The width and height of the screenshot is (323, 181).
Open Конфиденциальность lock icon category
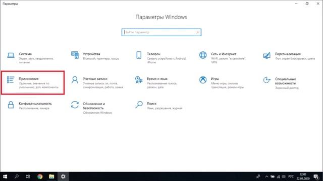[11, 105]
